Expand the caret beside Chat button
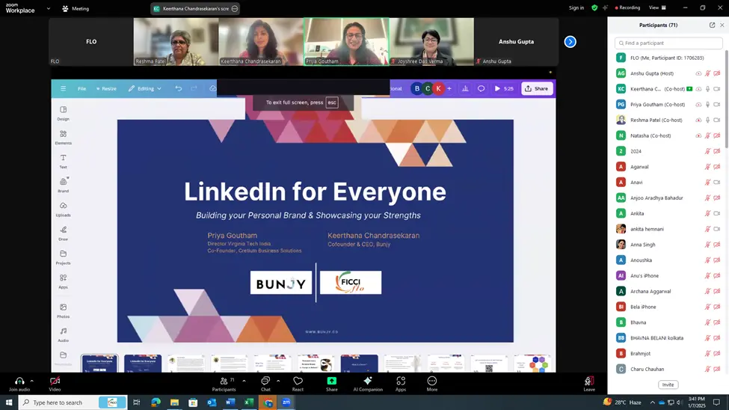 [278, 381]
